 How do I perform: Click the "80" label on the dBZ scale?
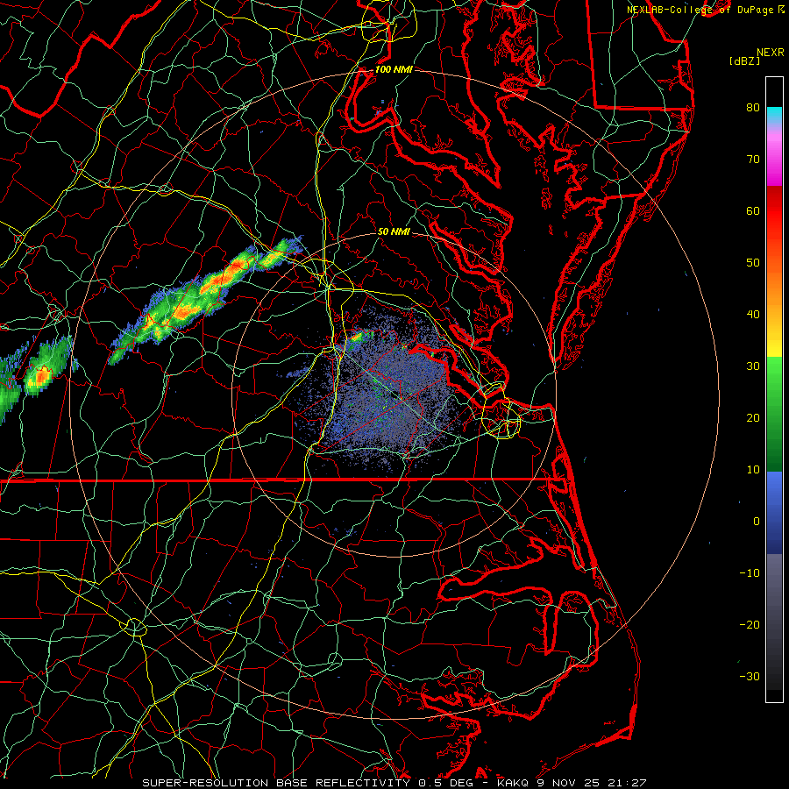pos(753,107)
